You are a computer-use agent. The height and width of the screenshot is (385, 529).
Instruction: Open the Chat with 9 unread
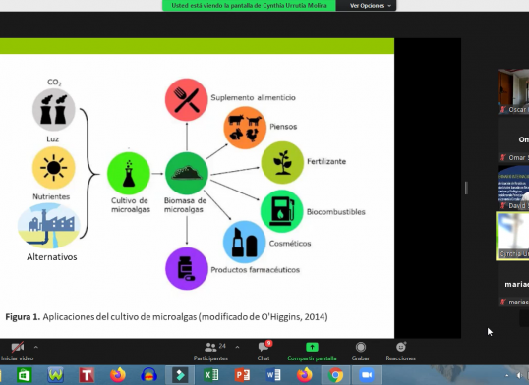[x=264, y=352]
